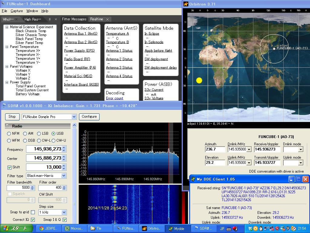Viewport: 310px width, 233px height.
Task: Click the FUNcube Dashboard title icon
Action: pyautogui.click(x=3, y=4)
